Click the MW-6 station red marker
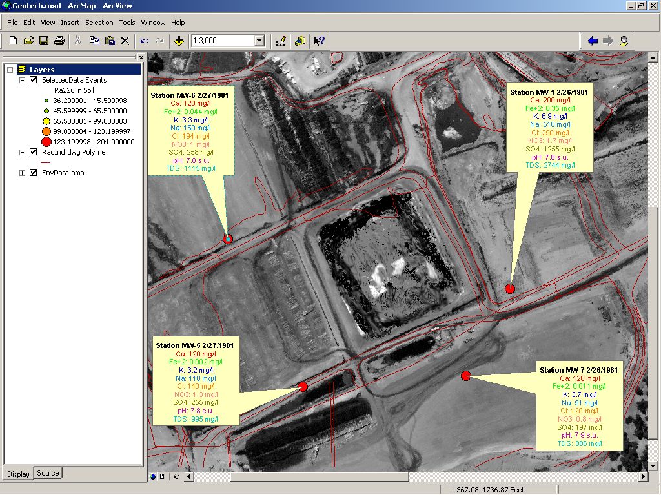The width and height of the screenshot is (661, 495). pos(228,239)
